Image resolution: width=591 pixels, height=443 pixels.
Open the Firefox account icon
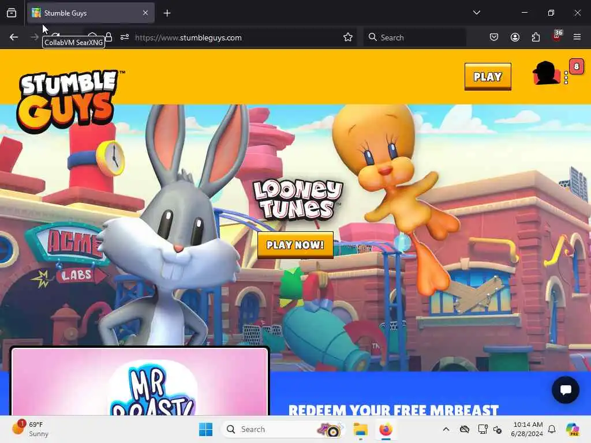point(515,37)
